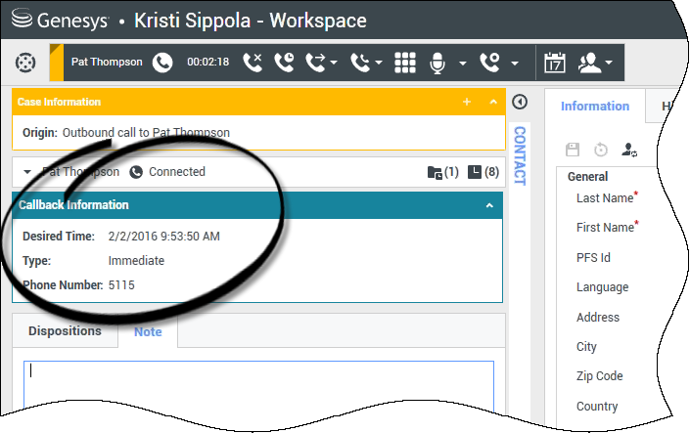Expand the Pat Thompson party dropdown arrow
690x433 pixels.
[27, 172]
